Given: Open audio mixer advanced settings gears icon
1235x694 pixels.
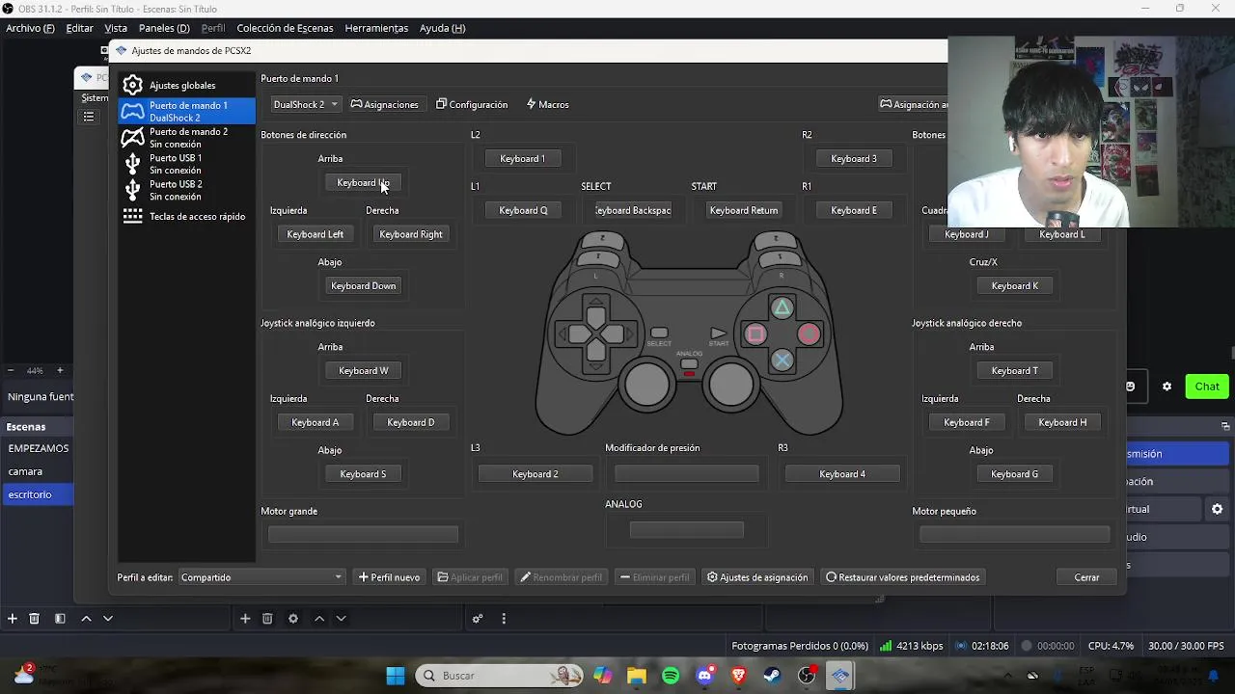Looking at the screenshot, I should coord(477,619).
